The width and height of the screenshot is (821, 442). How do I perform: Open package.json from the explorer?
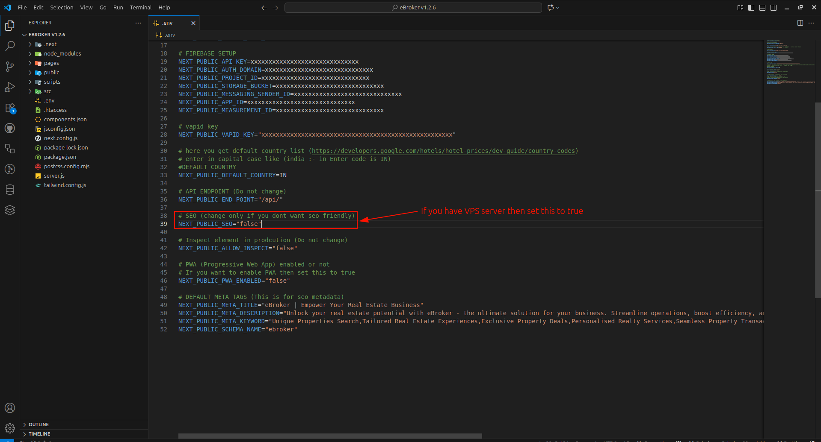click(60, 157)
